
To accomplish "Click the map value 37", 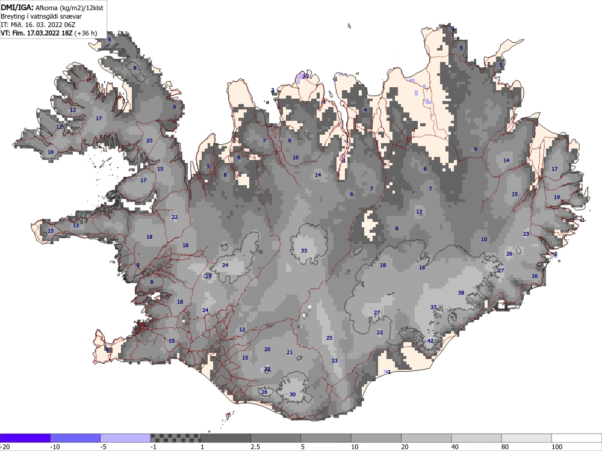I will 433,307.
